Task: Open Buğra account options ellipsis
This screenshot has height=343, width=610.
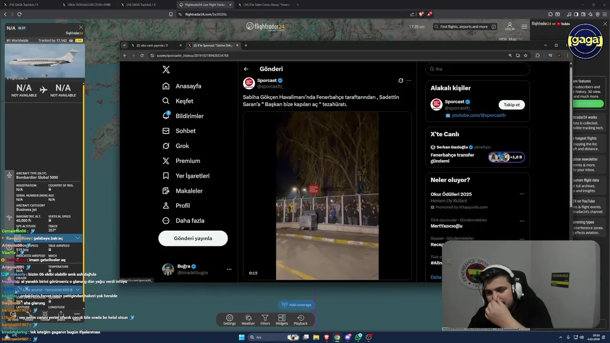Action: coord(229,269)
